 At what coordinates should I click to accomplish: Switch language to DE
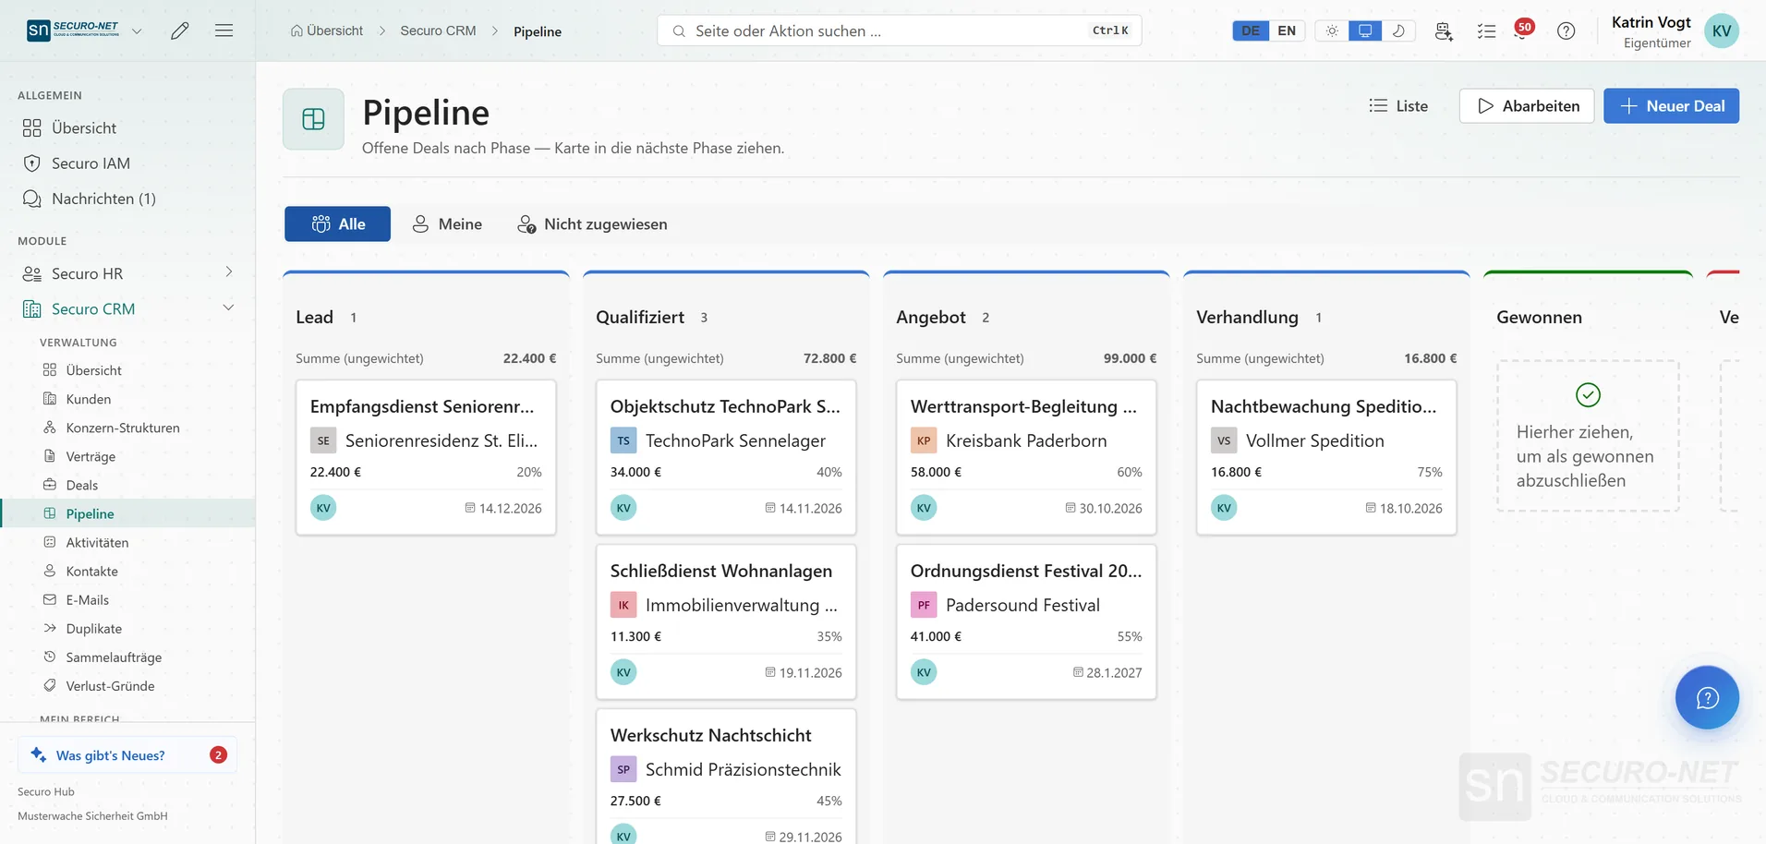[1251, 30]
